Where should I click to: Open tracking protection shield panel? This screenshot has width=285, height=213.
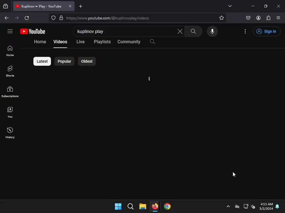point(53,18)
